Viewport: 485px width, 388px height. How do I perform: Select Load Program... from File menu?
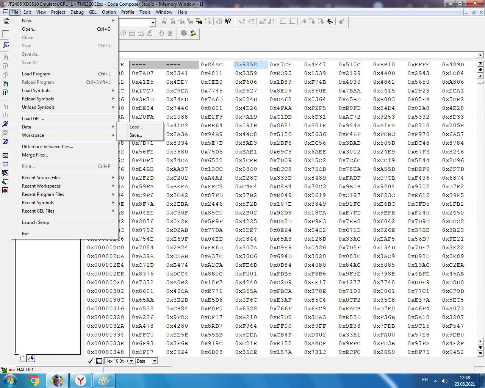coord(64,74)
